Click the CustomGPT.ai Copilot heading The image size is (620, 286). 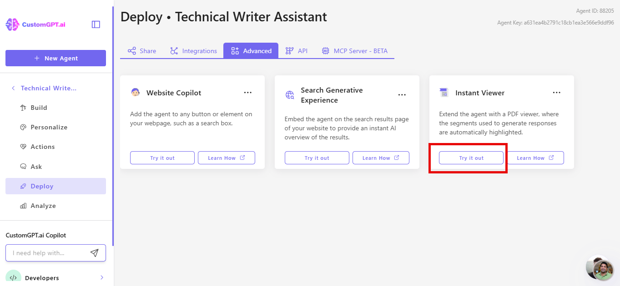tap(36, 235)
